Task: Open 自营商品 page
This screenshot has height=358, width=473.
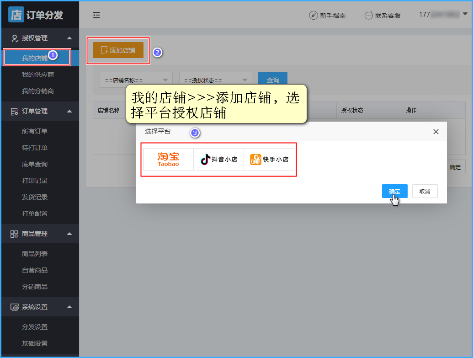Action: point(35,271)
